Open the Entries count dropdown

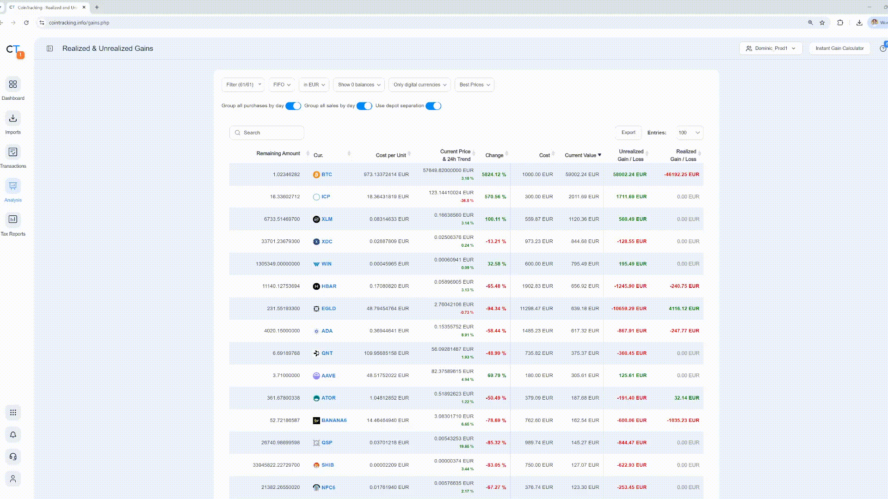pos(690,133)
